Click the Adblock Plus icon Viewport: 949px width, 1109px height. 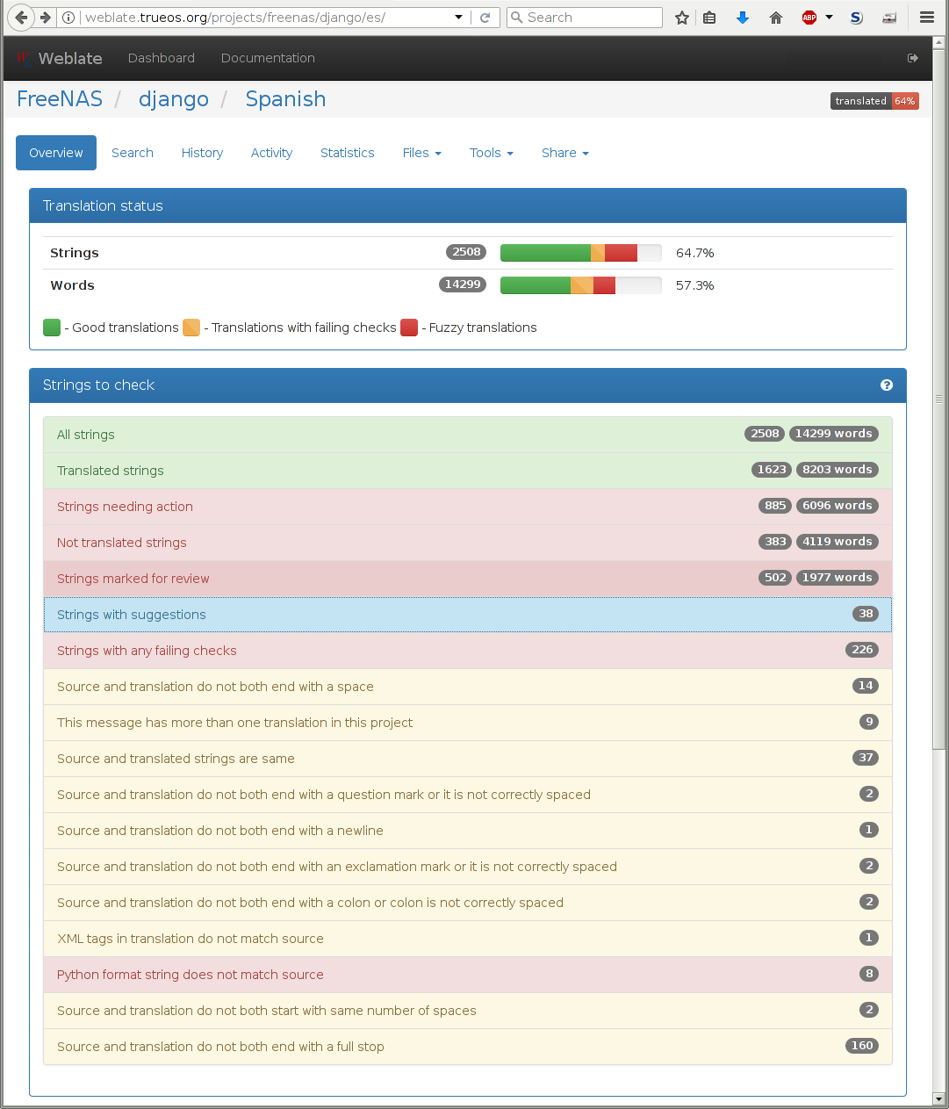(x=808, y=17)
